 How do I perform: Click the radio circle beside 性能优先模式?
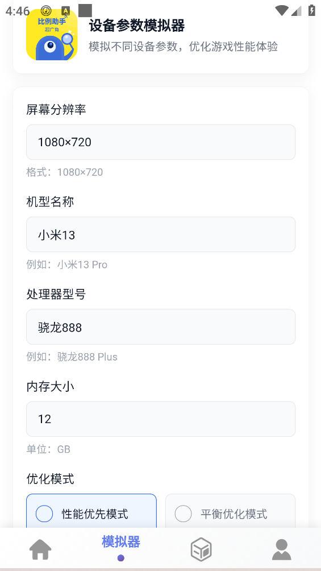click(x=44, y=514)
